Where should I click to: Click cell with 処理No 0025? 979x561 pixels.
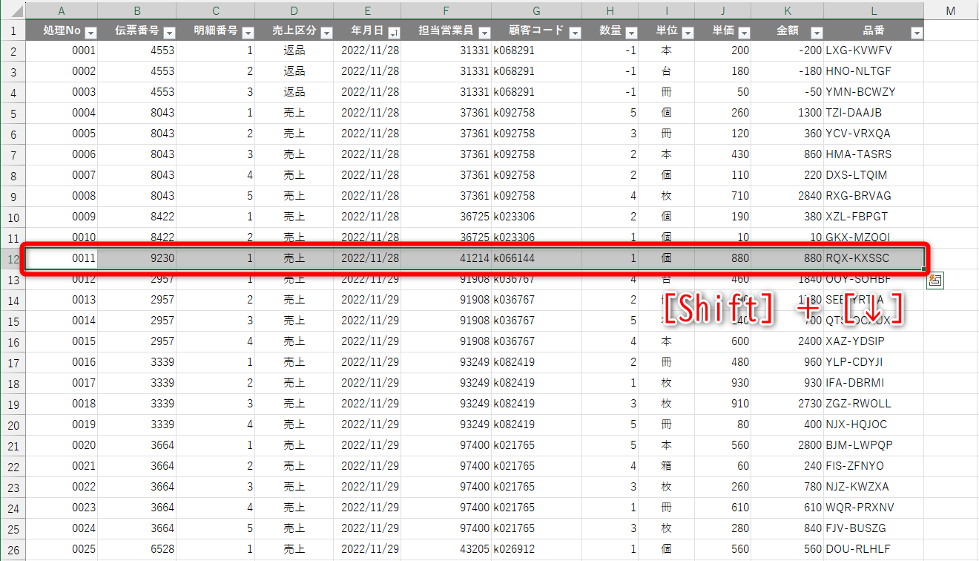[61, 549]
